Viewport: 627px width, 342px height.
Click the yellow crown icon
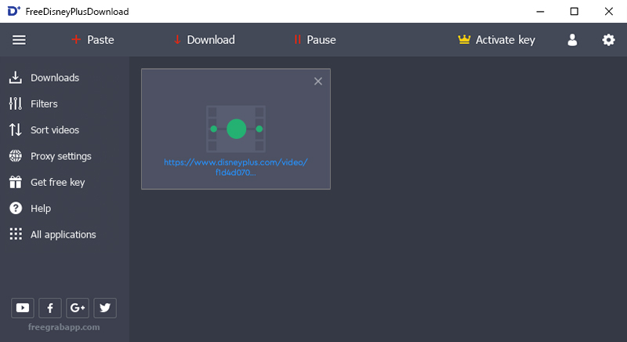[464, 39]
